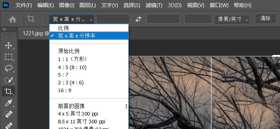Click the height input field
This screenshot has width=280, height=129.
point(163,19)
